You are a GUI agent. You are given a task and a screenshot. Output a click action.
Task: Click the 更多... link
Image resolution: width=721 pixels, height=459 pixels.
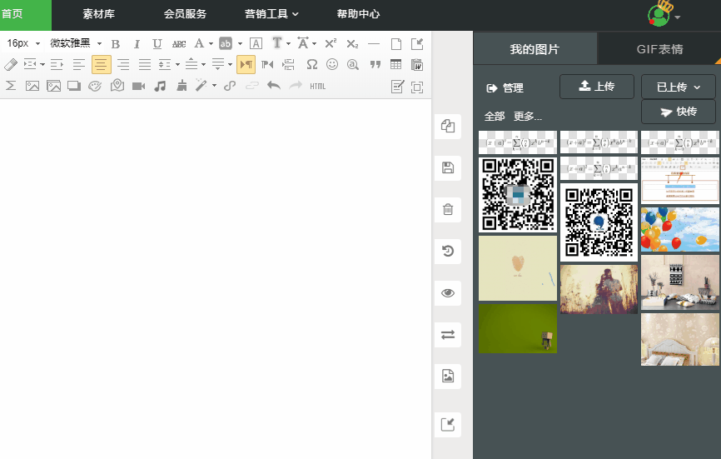pyautogui.click(x=527, y=117)
